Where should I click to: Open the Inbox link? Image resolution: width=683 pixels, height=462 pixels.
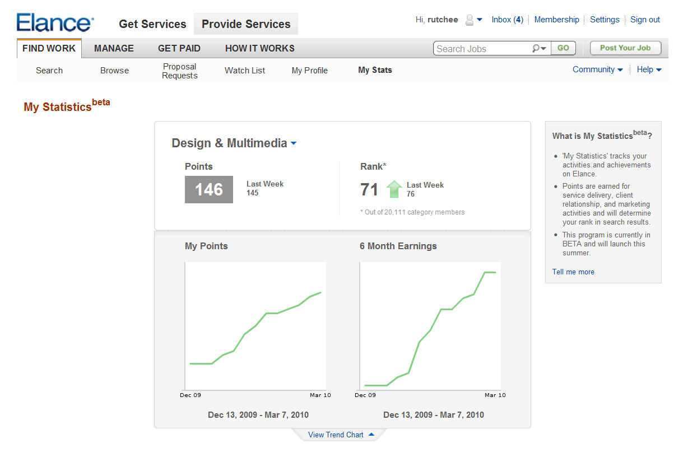[x=507, y=20]
